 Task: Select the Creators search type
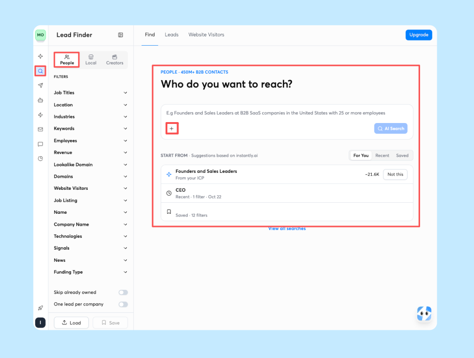coord(114,59)
